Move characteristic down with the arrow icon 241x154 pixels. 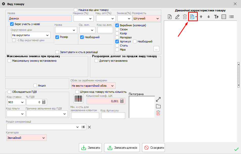(209, 17)
